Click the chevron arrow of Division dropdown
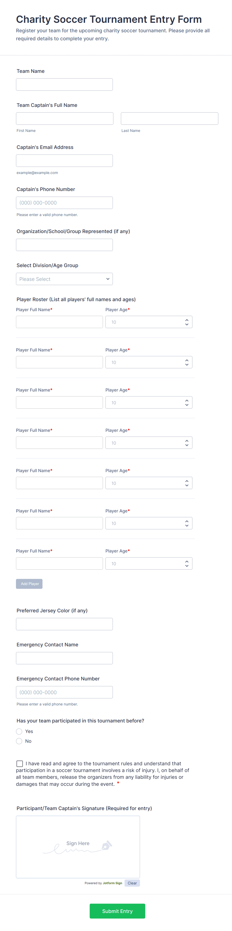 (108, 279)
